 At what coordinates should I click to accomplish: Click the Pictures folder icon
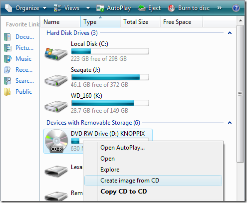(7, 48)
